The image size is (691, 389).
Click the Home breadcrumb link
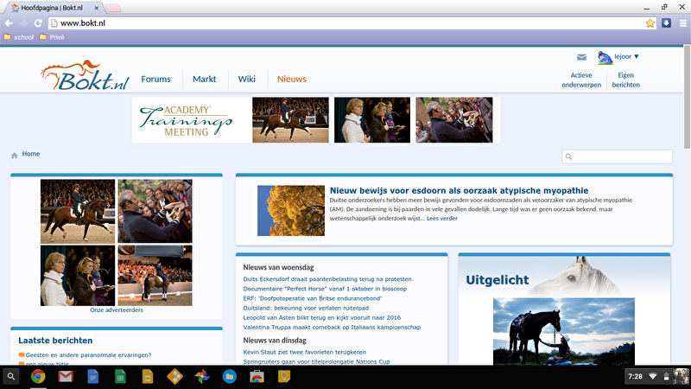pos(31,154)
